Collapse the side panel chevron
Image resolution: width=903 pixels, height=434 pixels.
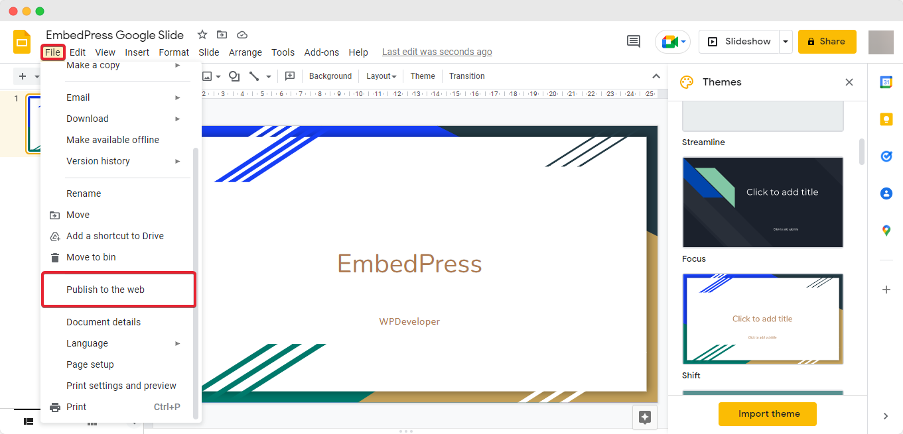[886, 416]
